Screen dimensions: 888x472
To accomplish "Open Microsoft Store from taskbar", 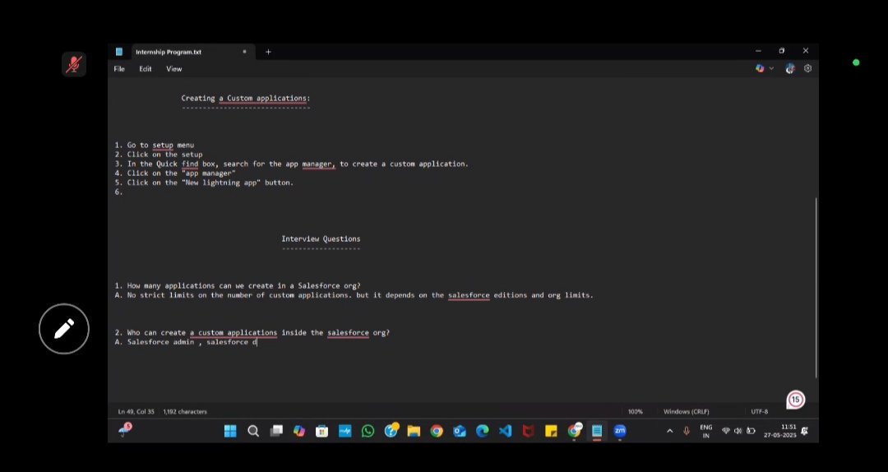I will (x=321, y=431).
